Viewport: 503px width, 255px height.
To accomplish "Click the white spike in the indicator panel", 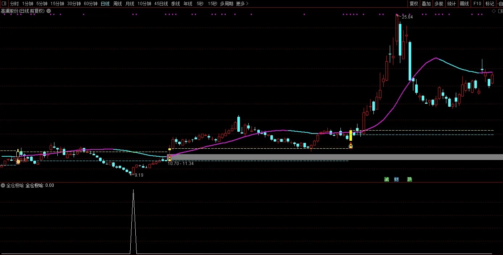I will [133, 221].
